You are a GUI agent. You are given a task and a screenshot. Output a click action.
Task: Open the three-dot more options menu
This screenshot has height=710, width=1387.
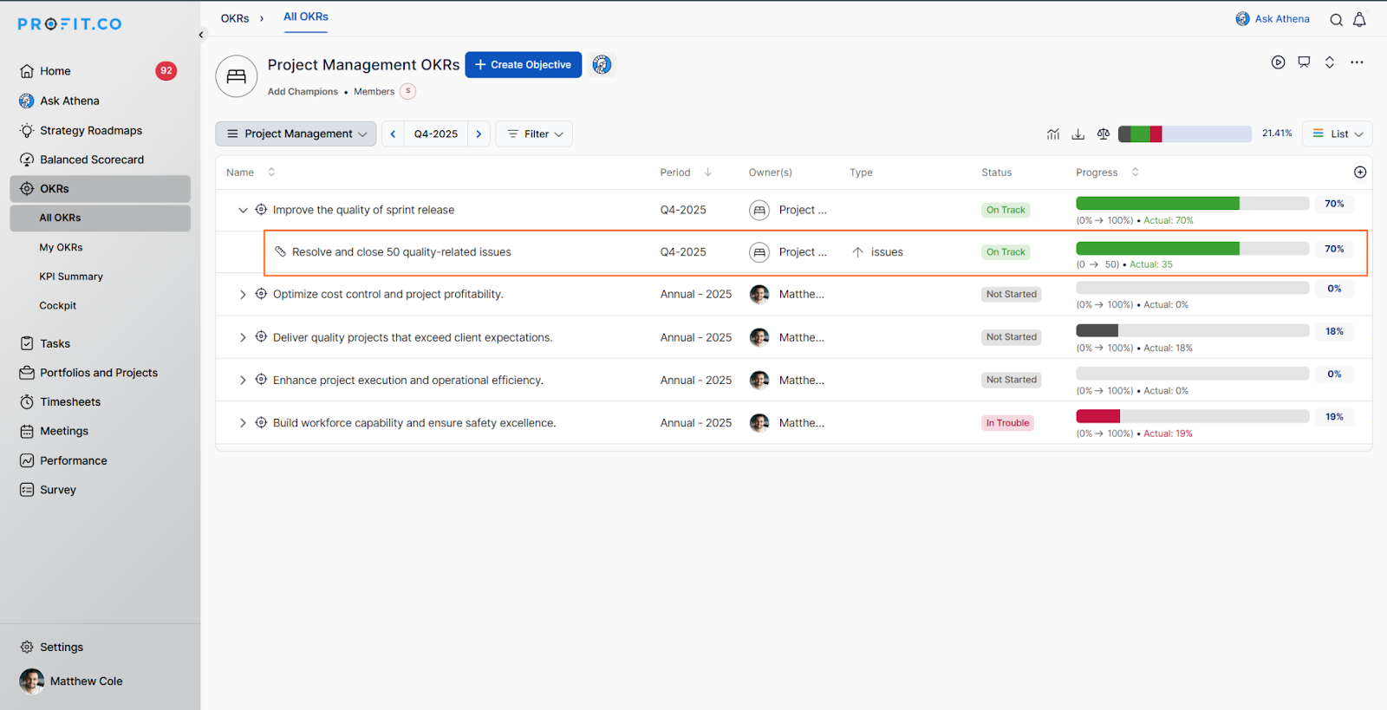click(1357, 62)
